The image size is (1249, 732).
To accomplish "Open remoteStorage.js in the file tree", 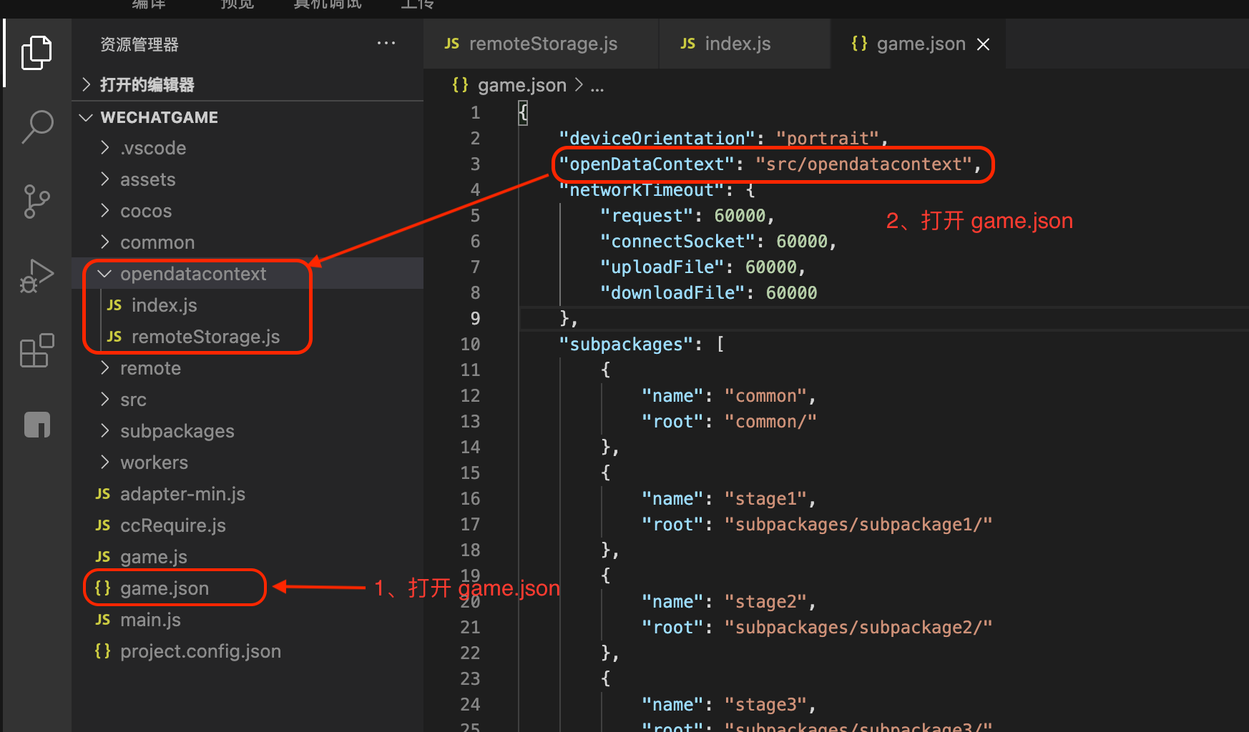I will tap(248, 337).
